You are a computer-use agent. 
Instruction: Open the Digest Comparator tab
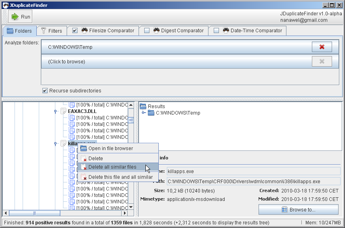click(x=174, y=31)
